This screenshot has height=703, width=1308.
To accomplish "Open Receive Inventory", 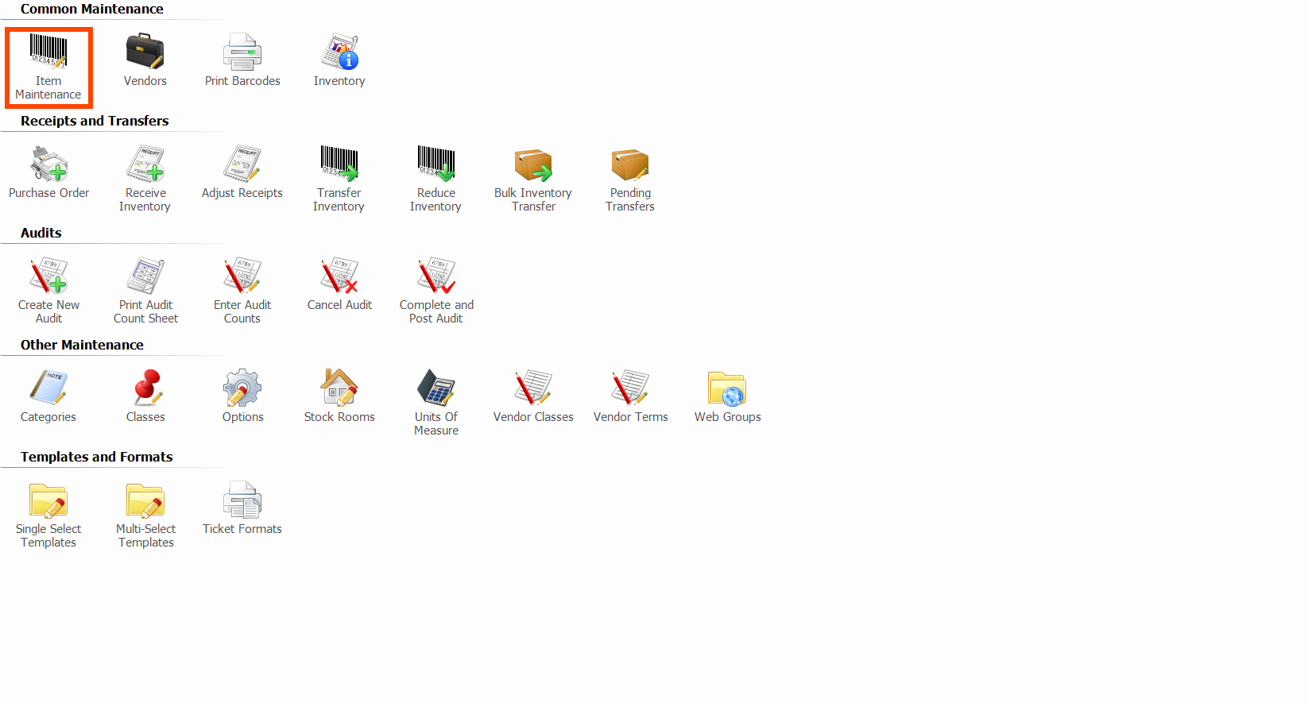I will pyautogui.click(x=145, y=164).
